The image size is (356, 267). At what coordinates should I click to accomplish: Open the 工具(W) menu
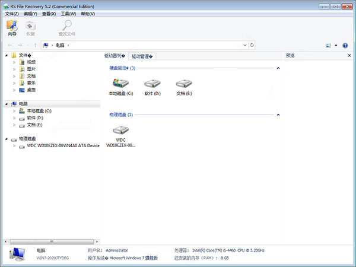click(x=68, y=14)
